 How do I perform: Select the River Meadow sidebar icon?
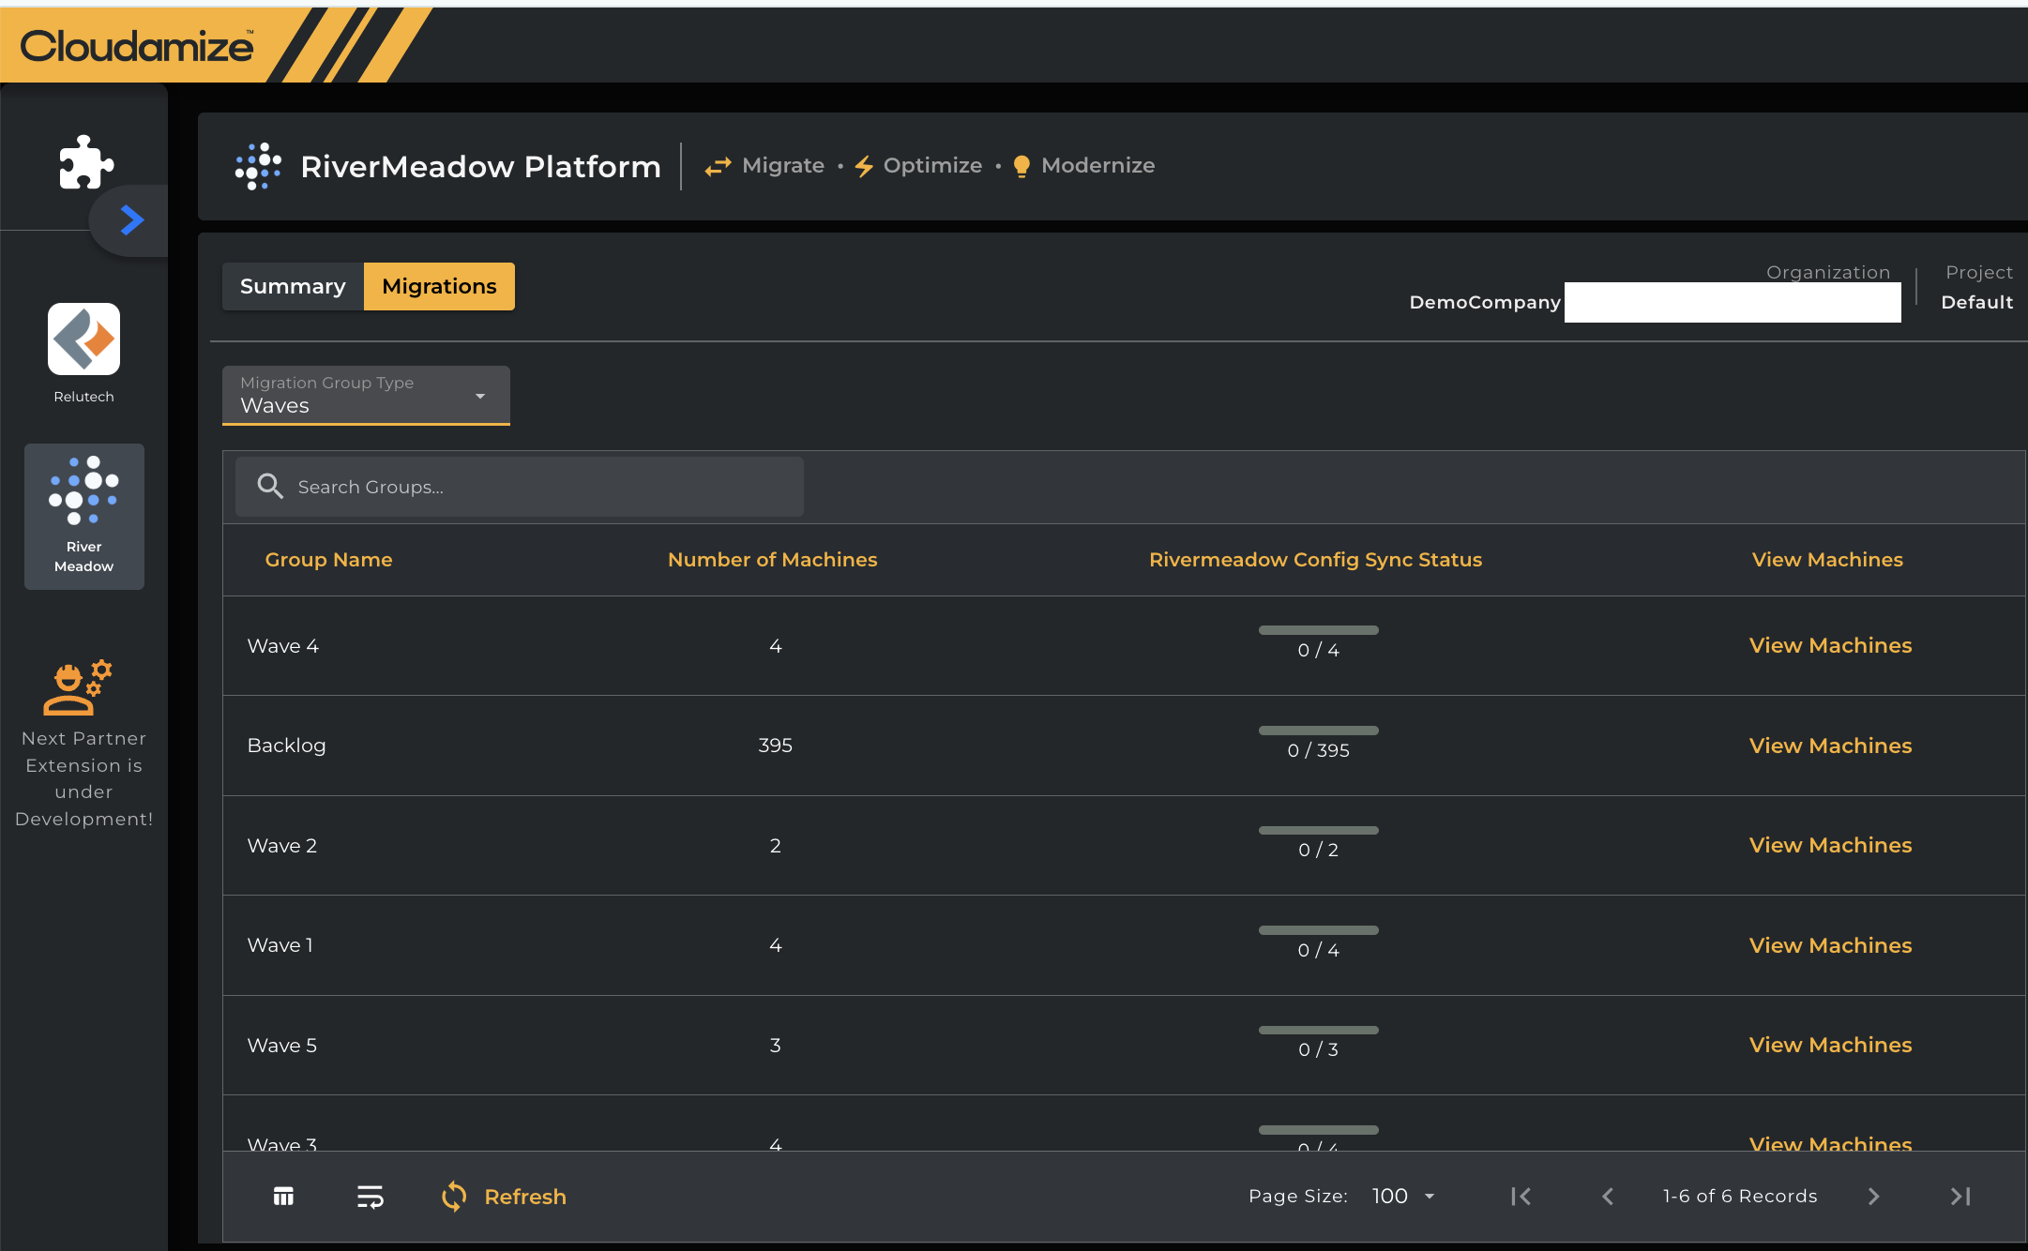pyautogui.click(x=83, y=515)
